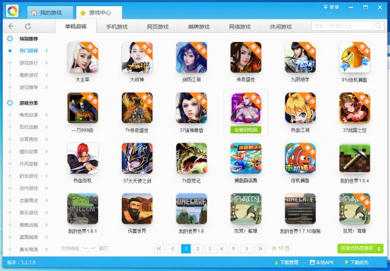The image size is (390, 271).
Task: Click the 37大天使之剑 game icon
Action: click(137, 158)
